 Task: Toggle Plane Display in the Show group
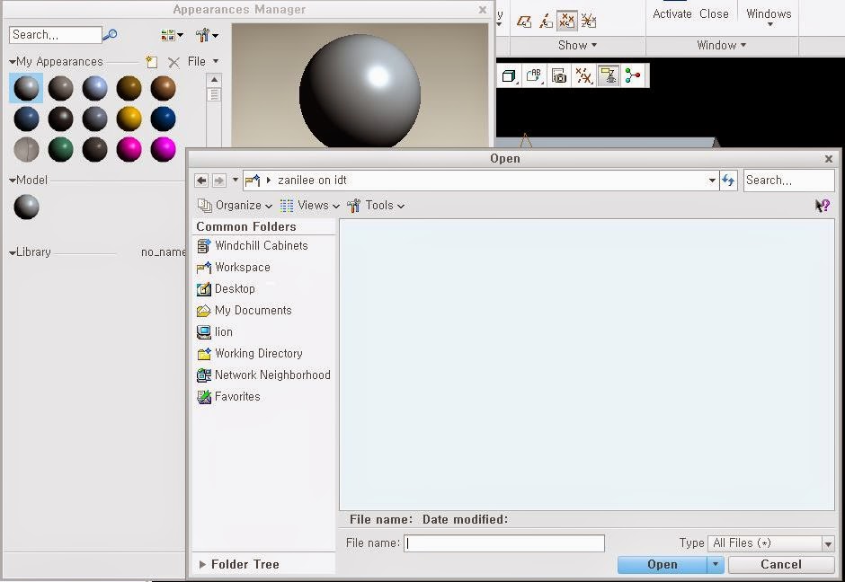tap(524, 21)
